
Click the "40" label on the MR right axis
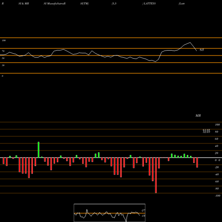pyautogui.click(x=217, y=146)
